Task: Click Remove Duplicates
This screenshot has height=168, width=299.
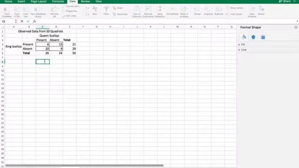Action: click(x=148, y=12)
